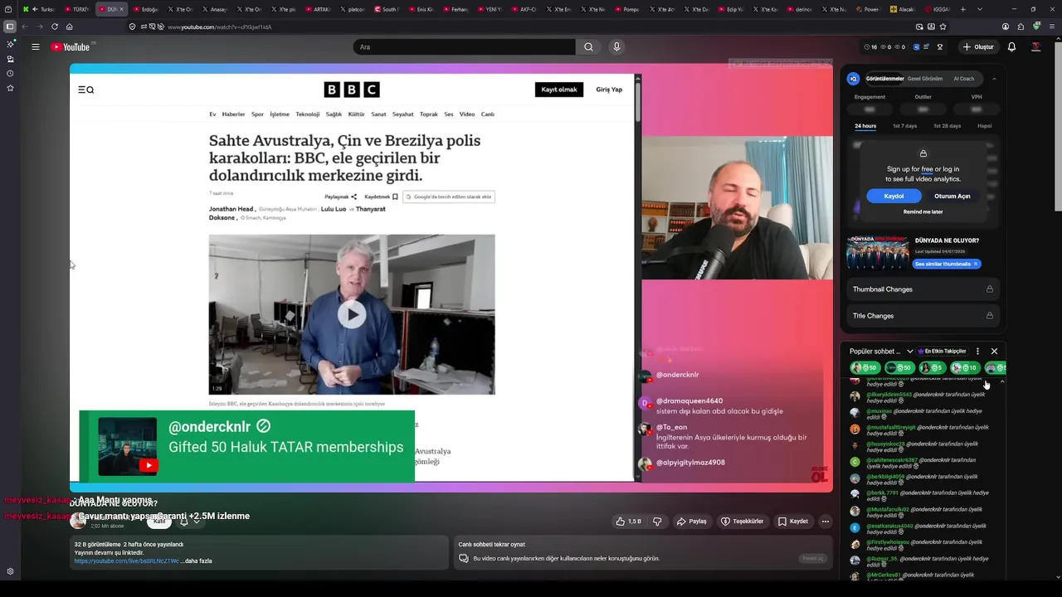
Task: Start voice search with the microphone icon
Action: [x=616, y=47]
